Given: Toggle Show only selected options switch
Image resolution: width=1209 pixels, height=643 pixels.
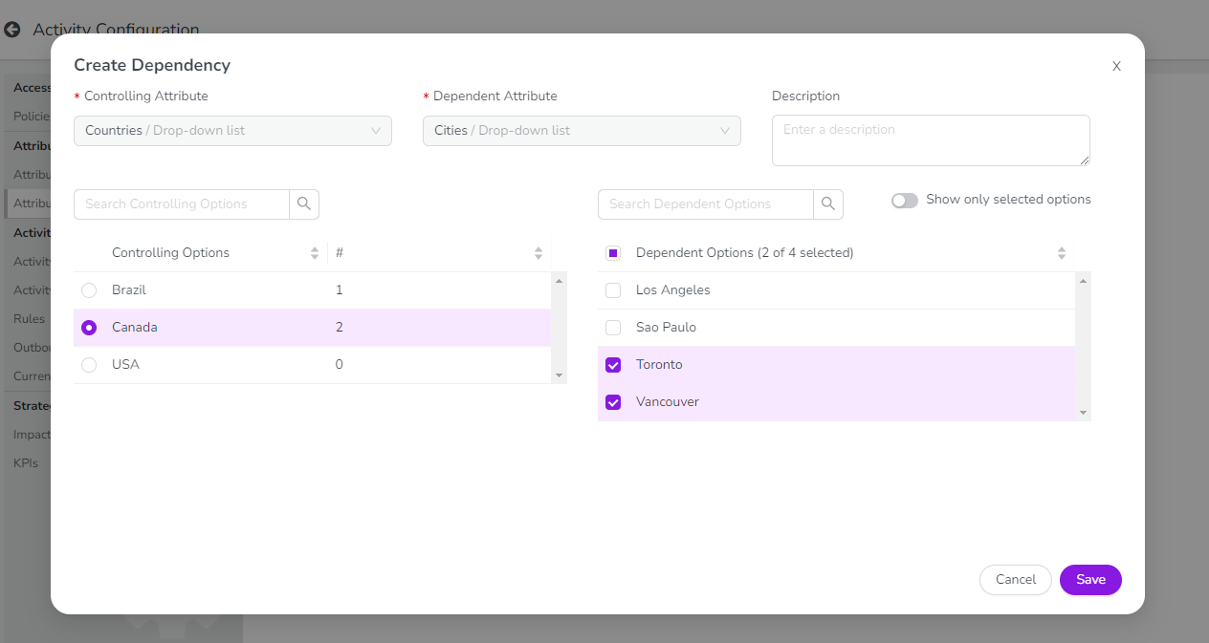Looking at the screenshot, I should [x=904, y=201].
